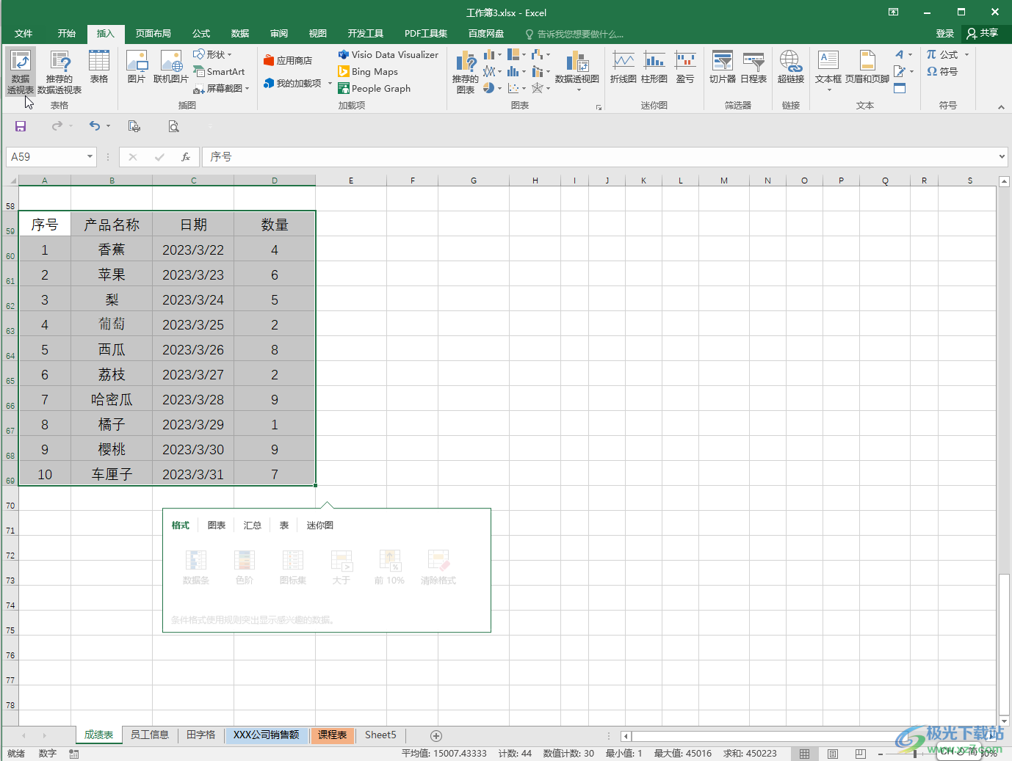
Task: Expand the equation (公式) dropdown arrow
Action: click(966, 55)
